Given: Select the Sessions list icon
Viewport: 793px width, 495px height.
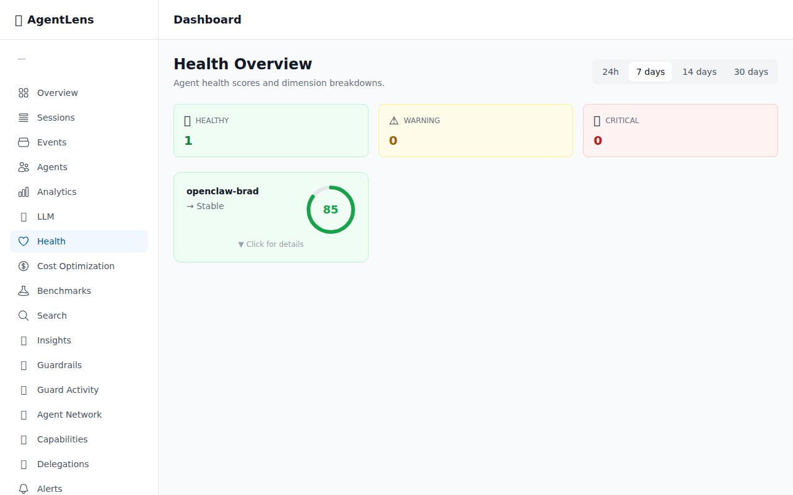Looking at the screenshot, I should [x=24, y=118].
